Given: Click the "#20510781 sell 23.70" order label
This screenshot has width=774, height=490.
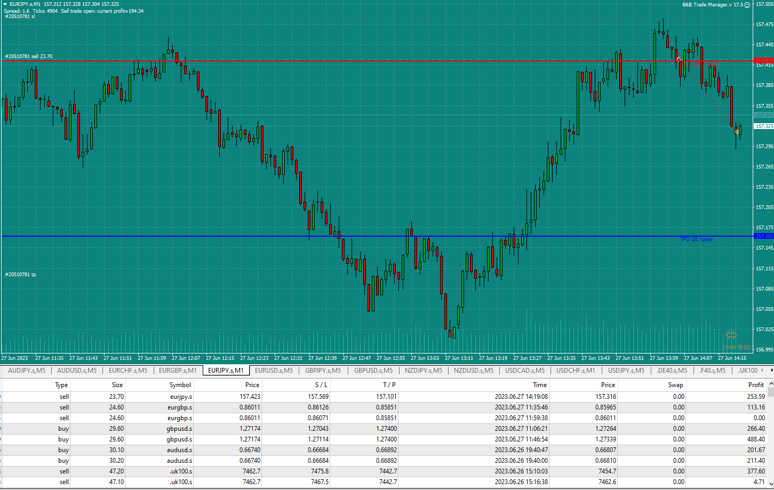Looking at the screenshot, I should click(29, 56).
